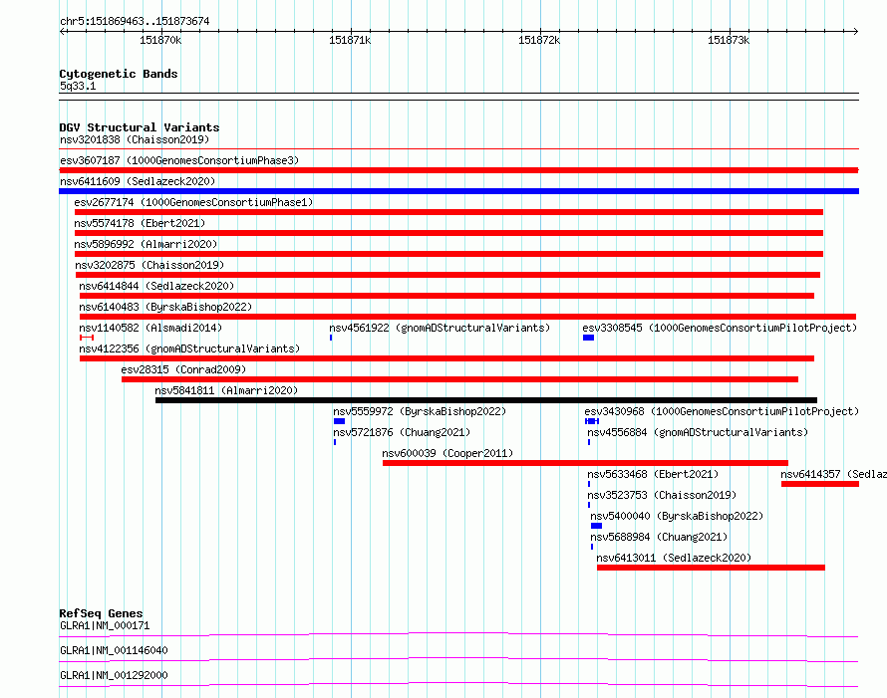887x698 pixels.
Task: Select the red esv28315 variant bar
Action: coord(459,379)
